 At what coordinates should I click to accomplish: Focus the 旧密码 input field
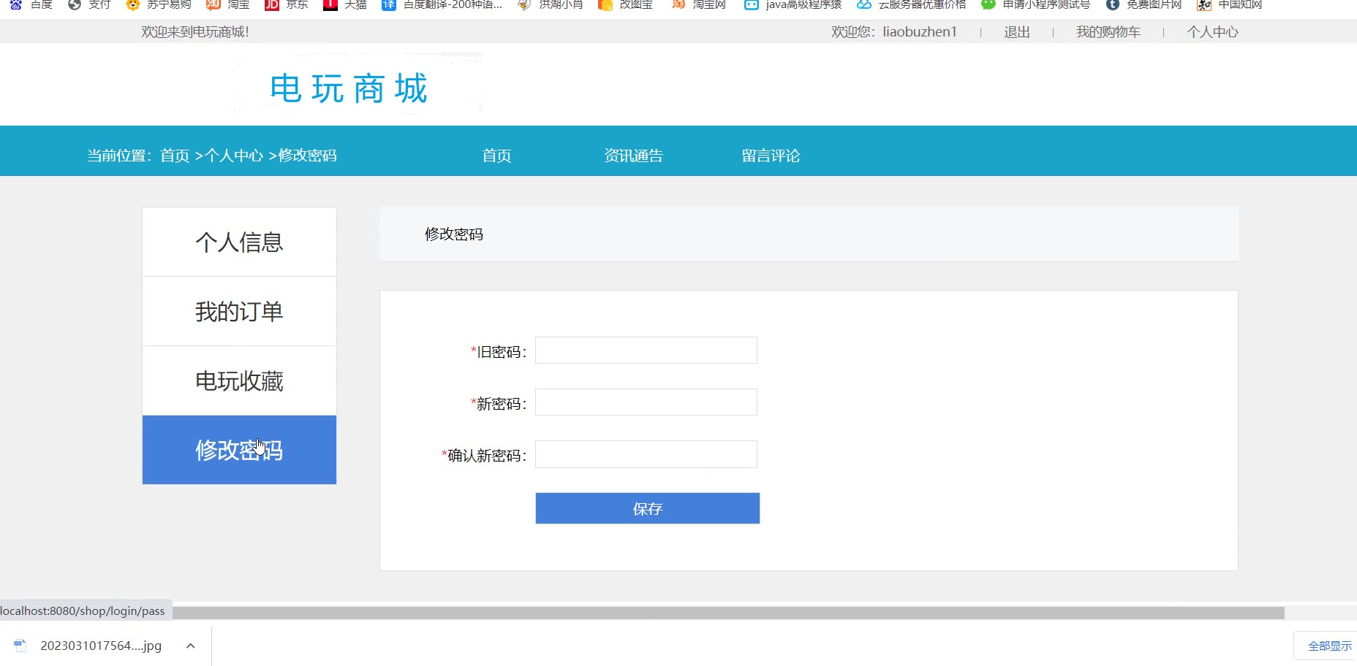tap(646, 351)
